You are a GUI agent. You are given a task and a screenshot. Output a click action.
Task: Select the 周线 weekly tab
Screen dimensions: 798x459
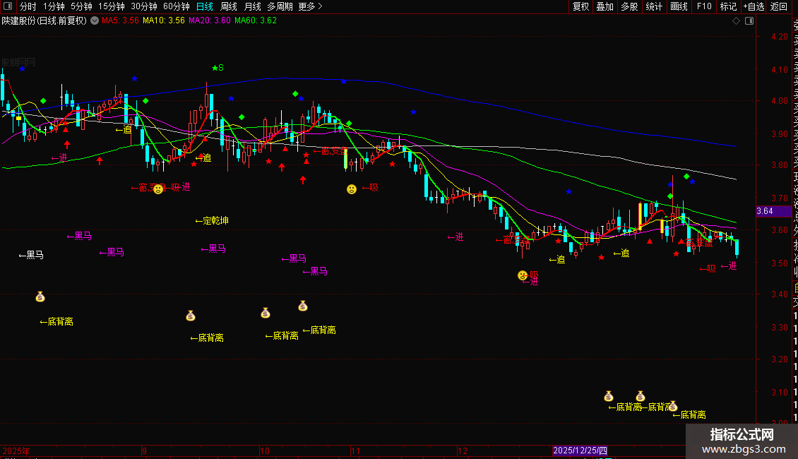(x=229, y=6)
